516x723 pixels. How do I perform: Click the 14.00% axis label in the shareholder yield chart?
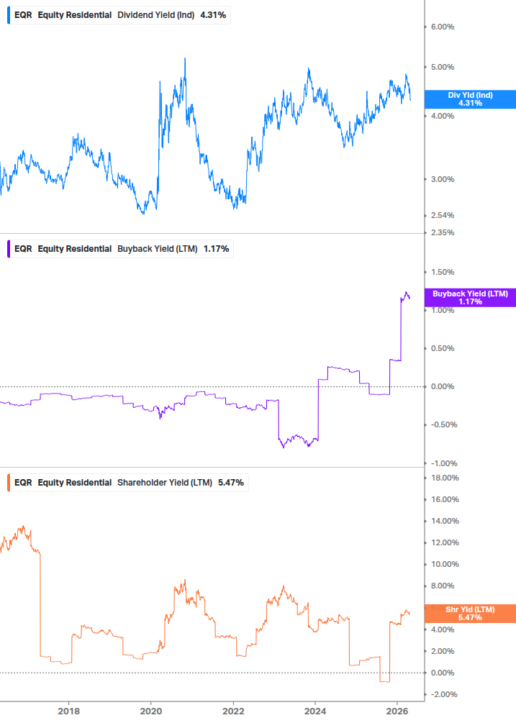[x=445, y=521]
